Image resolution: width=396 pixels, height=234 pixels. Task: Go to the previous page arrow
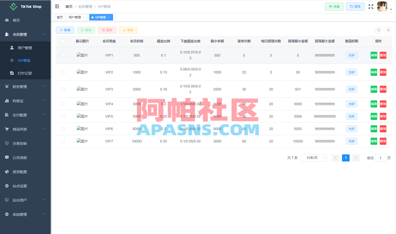click(336, 158)
